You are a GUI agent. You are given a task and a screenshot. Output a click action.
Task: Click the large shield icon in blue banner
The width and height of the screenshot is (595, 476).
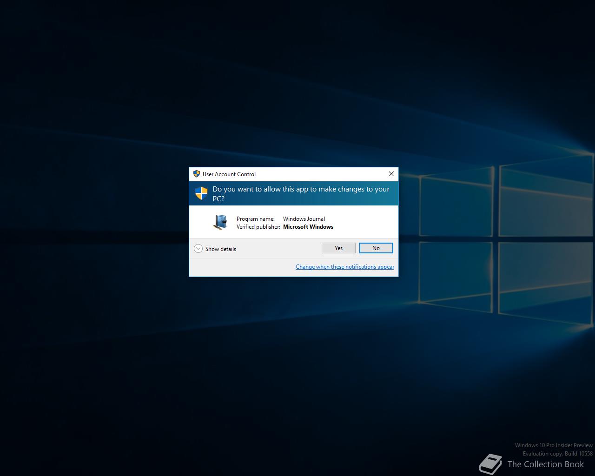(x=201, y=193)
